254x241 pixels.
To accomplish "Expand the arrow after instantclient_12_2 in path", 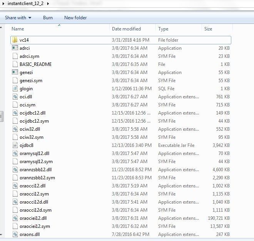I will pyautogui.click(x=48, y=3).
